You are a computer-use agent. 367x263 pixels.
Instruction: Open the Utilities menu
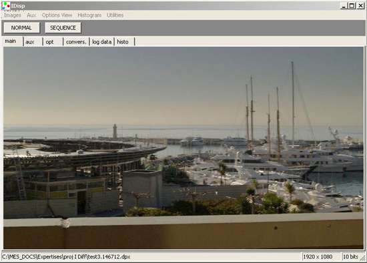115,15
